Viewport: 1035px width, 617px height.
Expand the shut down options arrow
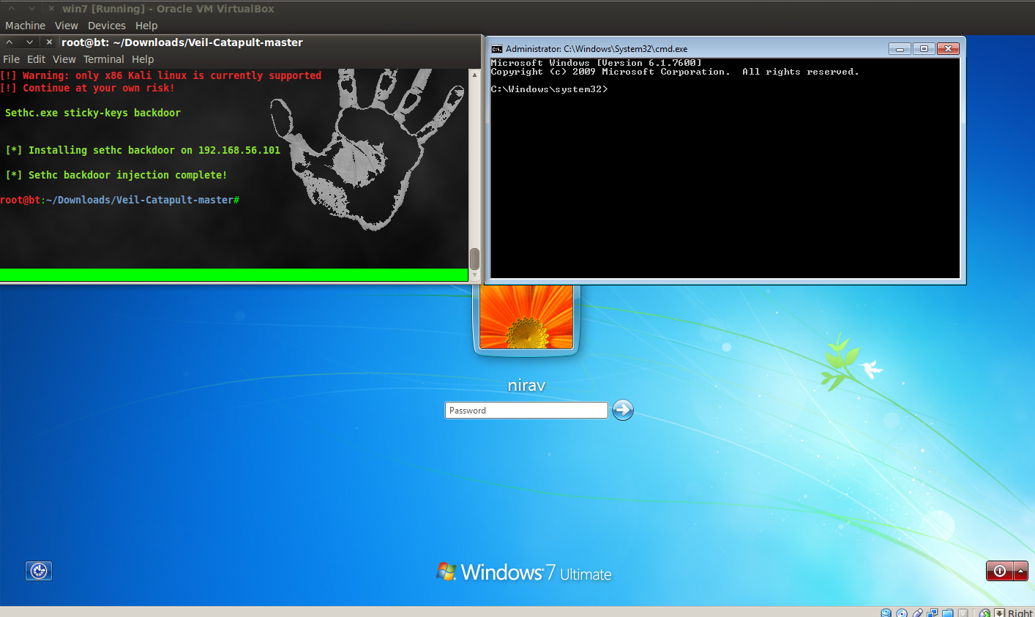(x=1021, y=571)
